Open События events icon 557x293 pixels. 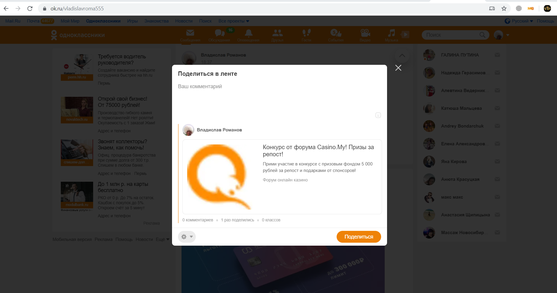[336, 35]
